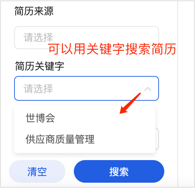The height and width of the screenshot is (188, 195).
Task: Click the red text 可以用关键字搜索简历
Action: click(112, 49)
